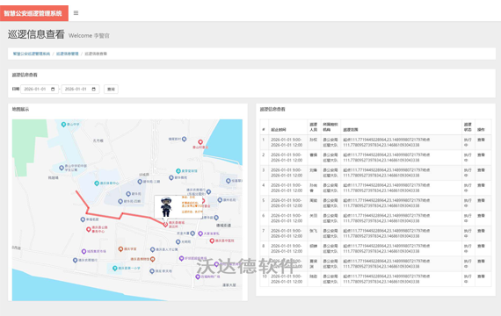501x316 pixels.
Task: Click the red marker at the patrol route end
Action: tap(165, 225)
